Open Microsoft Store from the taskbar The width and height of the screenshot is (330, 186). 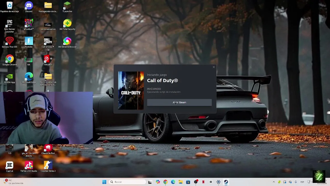(x=188, y=182)
